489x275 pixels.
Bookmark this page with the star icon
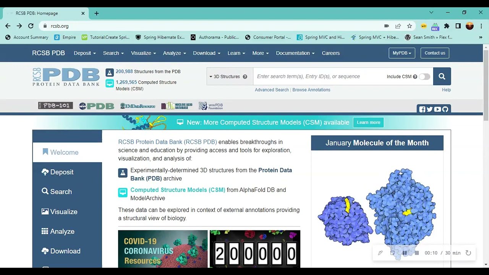[410, 26]
